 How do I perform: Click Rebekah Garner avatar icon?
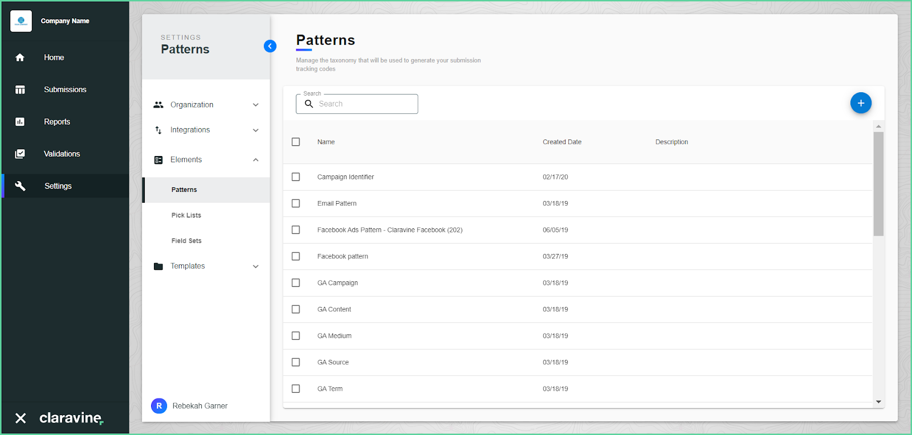[159, 406]
